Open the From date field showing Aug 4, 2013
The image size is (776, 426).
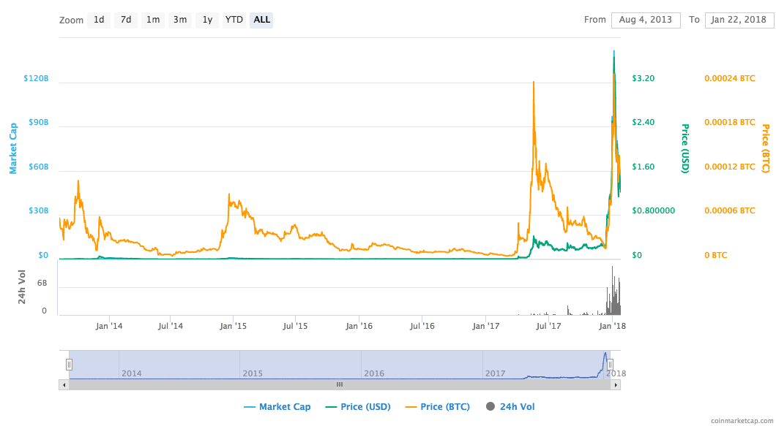click(646, 20)
